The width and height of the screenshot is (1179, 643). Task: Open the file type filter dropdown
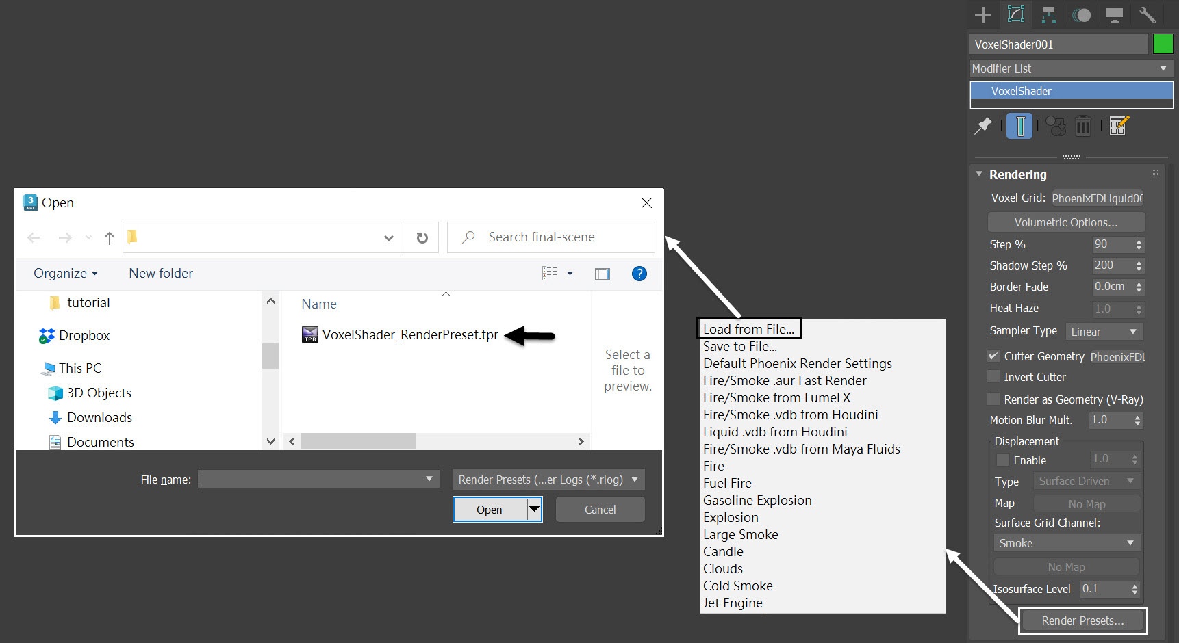click(548, 480)
